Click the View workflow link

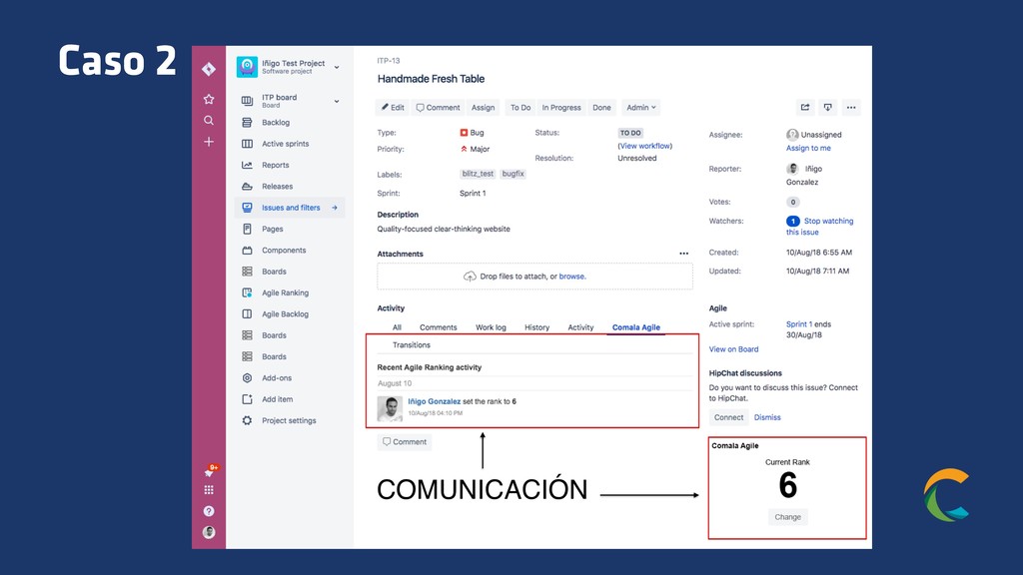click(645, 146)
